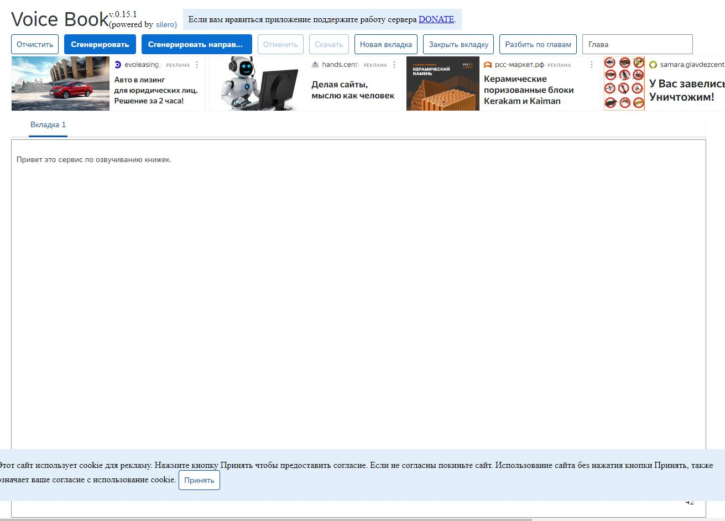Accept cookies with the Принять button
The height and width of the screenshot is (521, 725).
pos(199,480)
